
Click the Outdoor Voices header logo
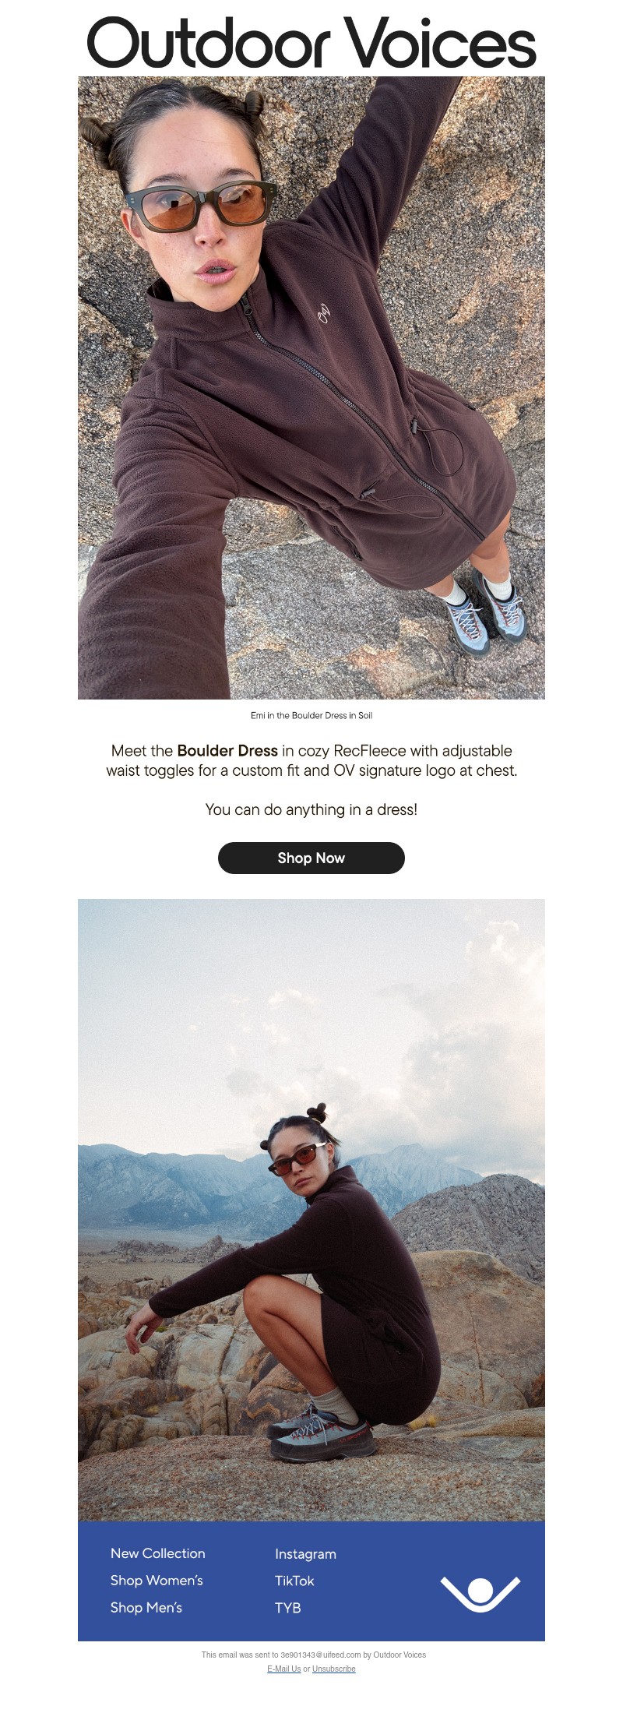click(311, 43)
